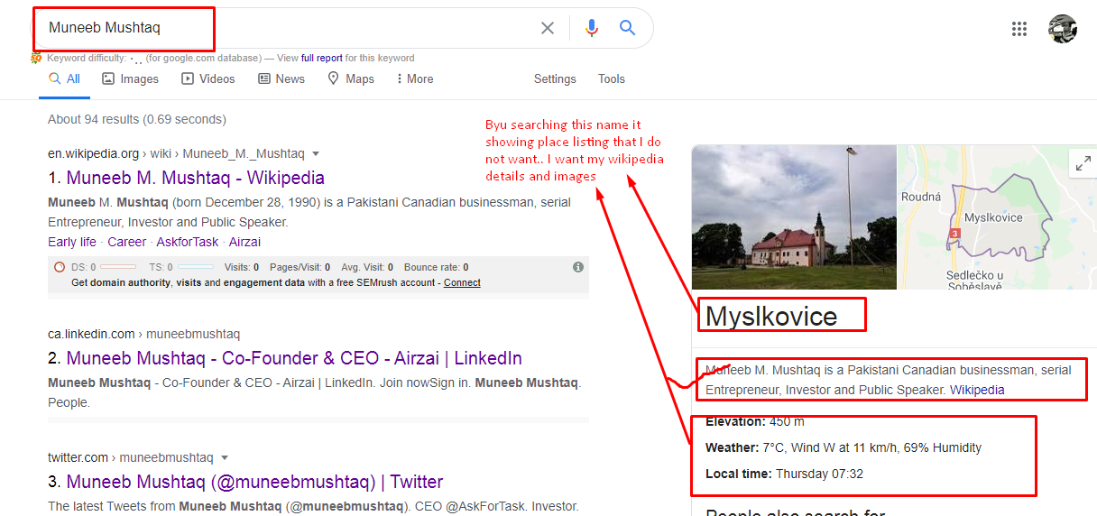This screenshot has height=516, width=1097.
Task: Click the Wikipedia link in the knowledge panel
Action: point(977,390)
